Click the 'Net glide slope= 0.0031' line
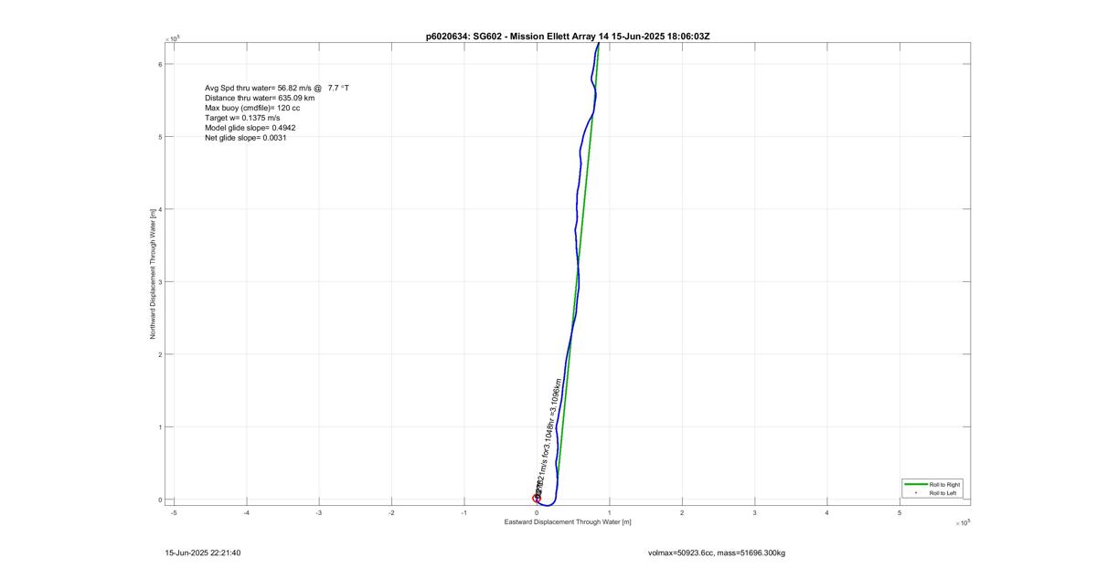The height and width of the screenshot is (568, 1097). (246, 138)
